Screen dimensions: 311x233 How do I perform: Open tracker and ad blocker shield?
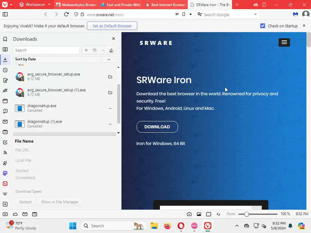pos(76,14)
